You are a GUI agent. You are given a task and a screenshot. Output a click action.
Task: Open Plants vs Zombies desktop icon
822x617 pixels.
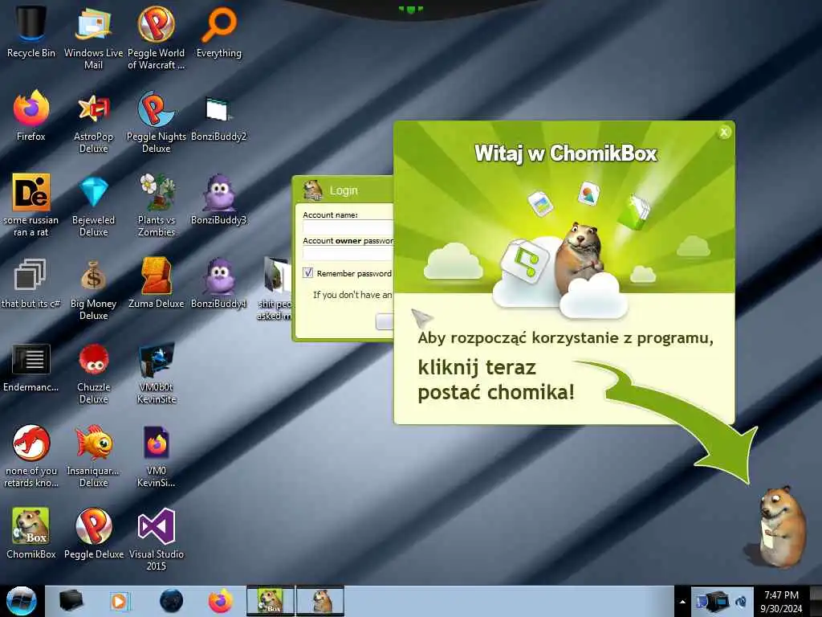pyautogui.click(x=157, y=205)
